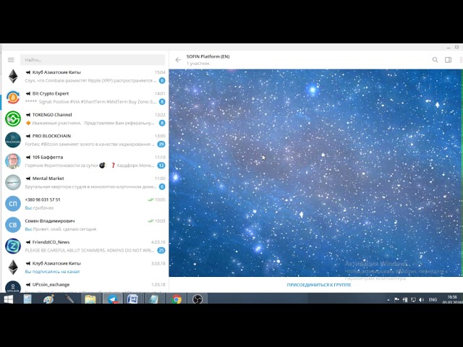Click the search field 'Найти...'
The width and height of the screenshot is (463, 347).
pyautogui.click(x=93, y=60)
